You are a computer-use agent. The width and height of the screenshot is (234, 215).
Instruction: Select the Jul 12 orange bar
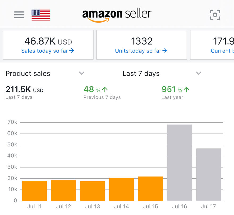coord(63,190)
